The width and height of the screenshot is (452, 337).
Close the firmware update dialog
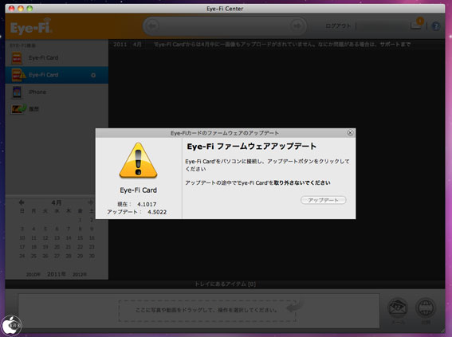(350, 133)
